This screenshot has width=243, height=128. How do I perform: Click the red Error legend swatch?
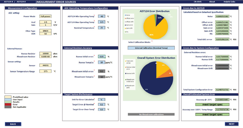8,105
